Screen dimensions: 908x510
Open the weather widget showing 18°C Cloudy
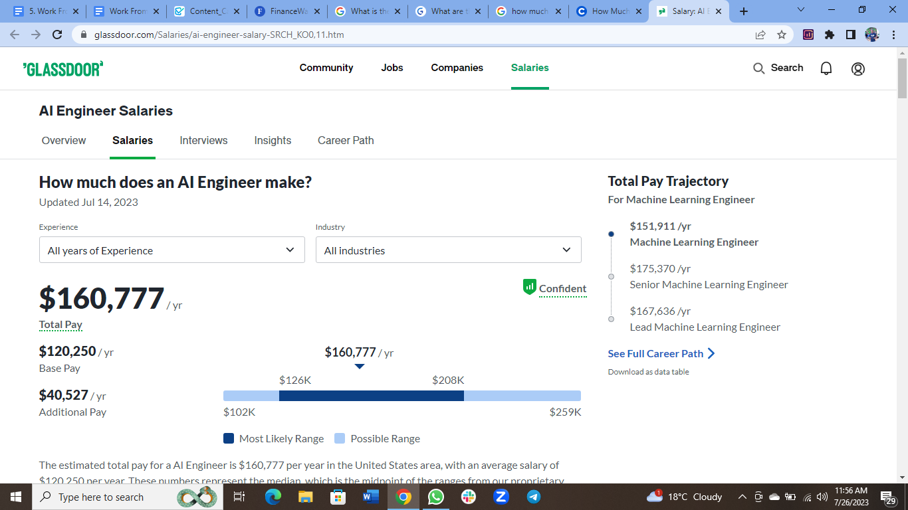click(684, 497)
